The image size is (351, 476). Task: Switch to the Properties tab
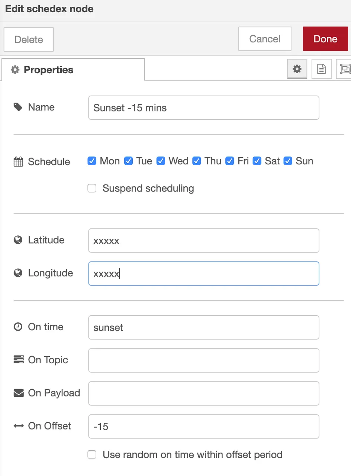pos(73,70)
